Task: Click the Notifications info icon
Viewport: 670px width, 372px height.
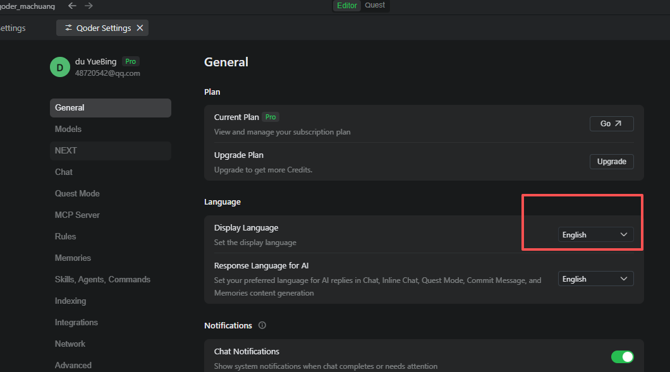Action: (262, 325)
